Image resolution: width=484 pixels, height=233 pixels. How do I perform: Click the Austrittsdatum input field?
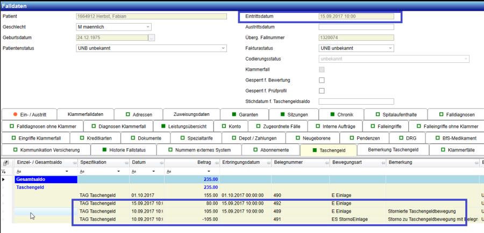[356, 27]
